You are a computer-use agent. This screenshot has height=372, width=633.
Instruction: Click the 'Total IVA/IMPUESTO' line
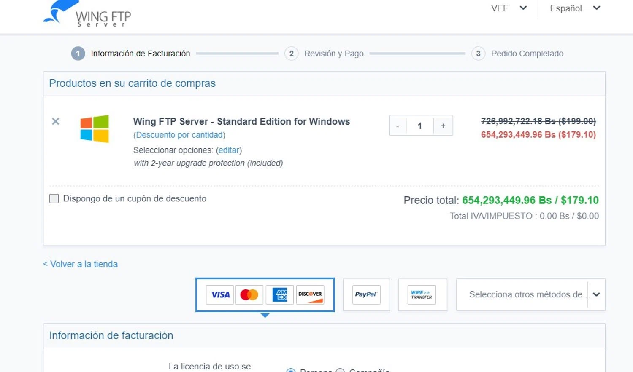coord(524,216)
